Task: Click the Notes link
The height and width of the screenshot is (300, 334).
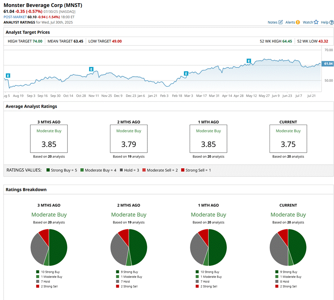Action: (273, 22)
